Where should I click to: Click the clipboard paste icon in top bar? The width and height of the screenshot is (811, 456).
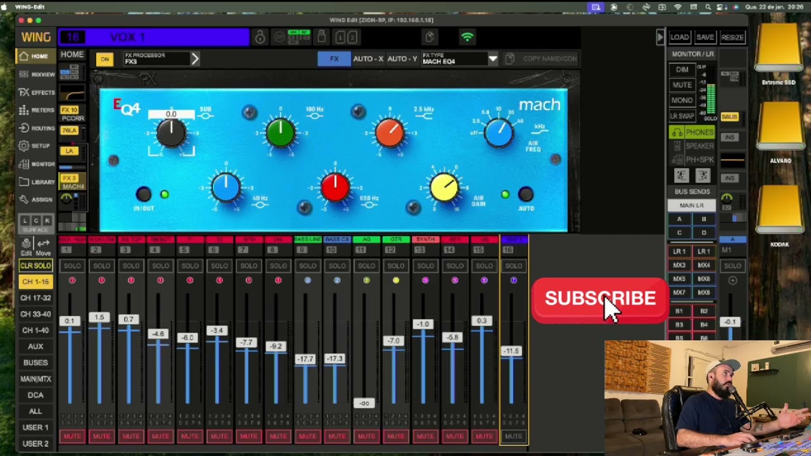(430, 37)
